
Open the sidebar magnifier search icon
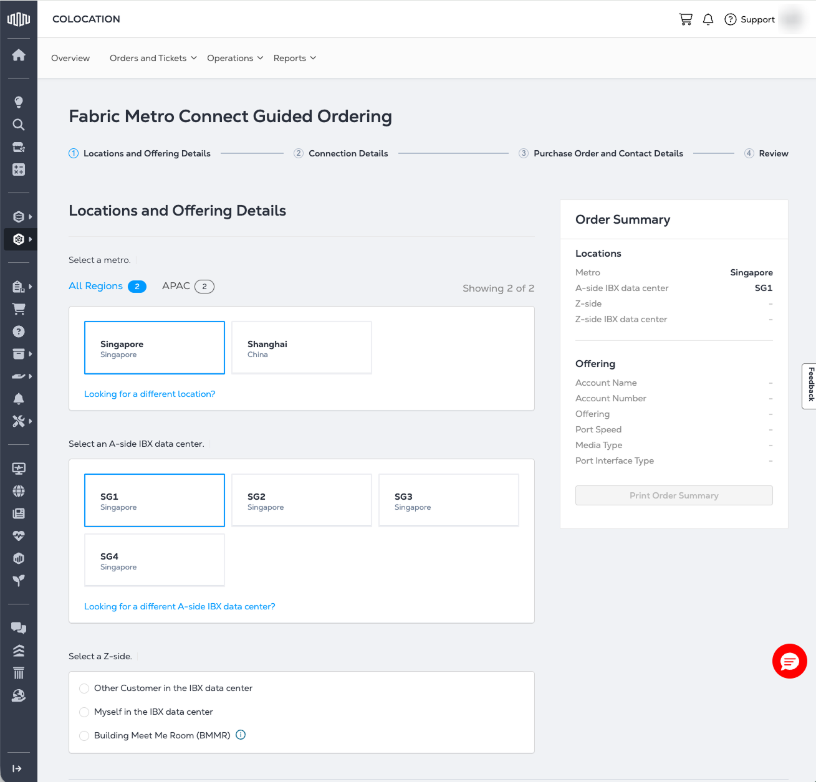[19, 125]
